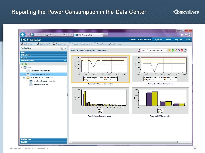This screenshot has width=205, height=153.
Task: Open browser Tools gear icon
Action: (189, 35)
